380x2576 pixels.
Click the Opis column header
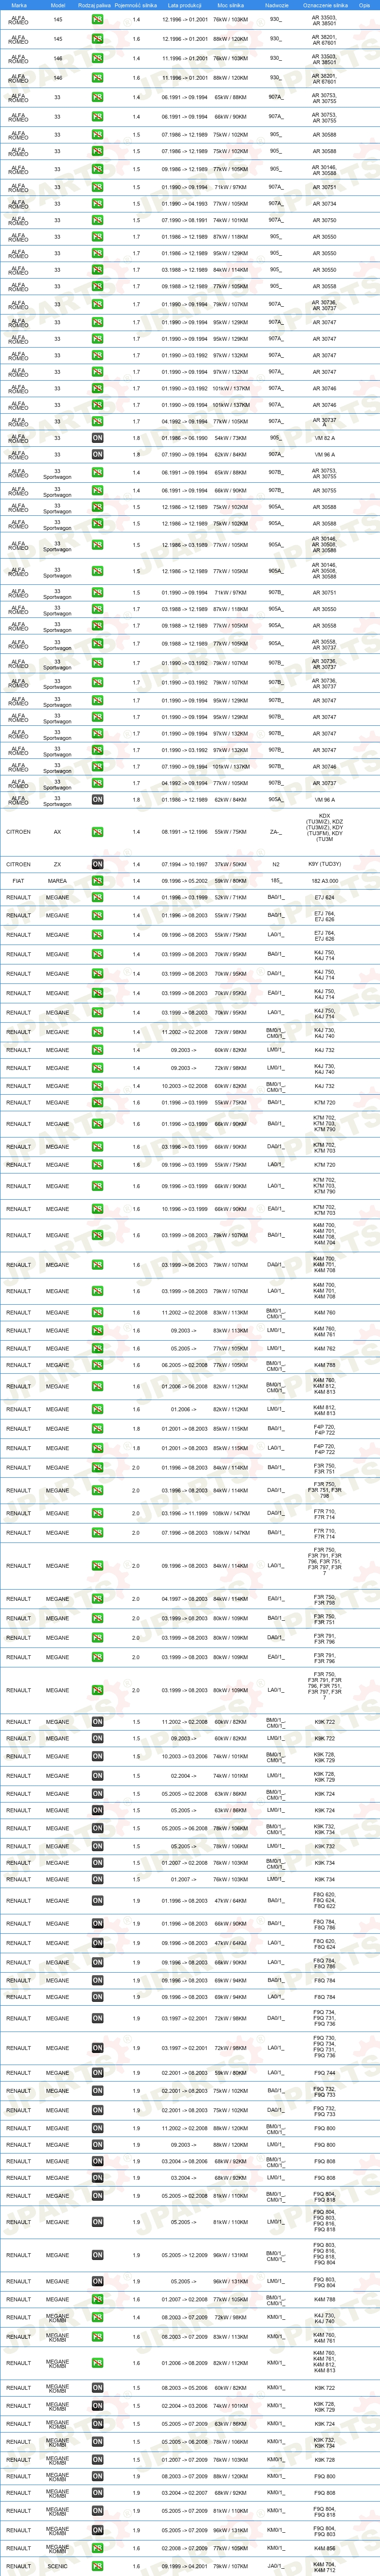pos(364,5)
